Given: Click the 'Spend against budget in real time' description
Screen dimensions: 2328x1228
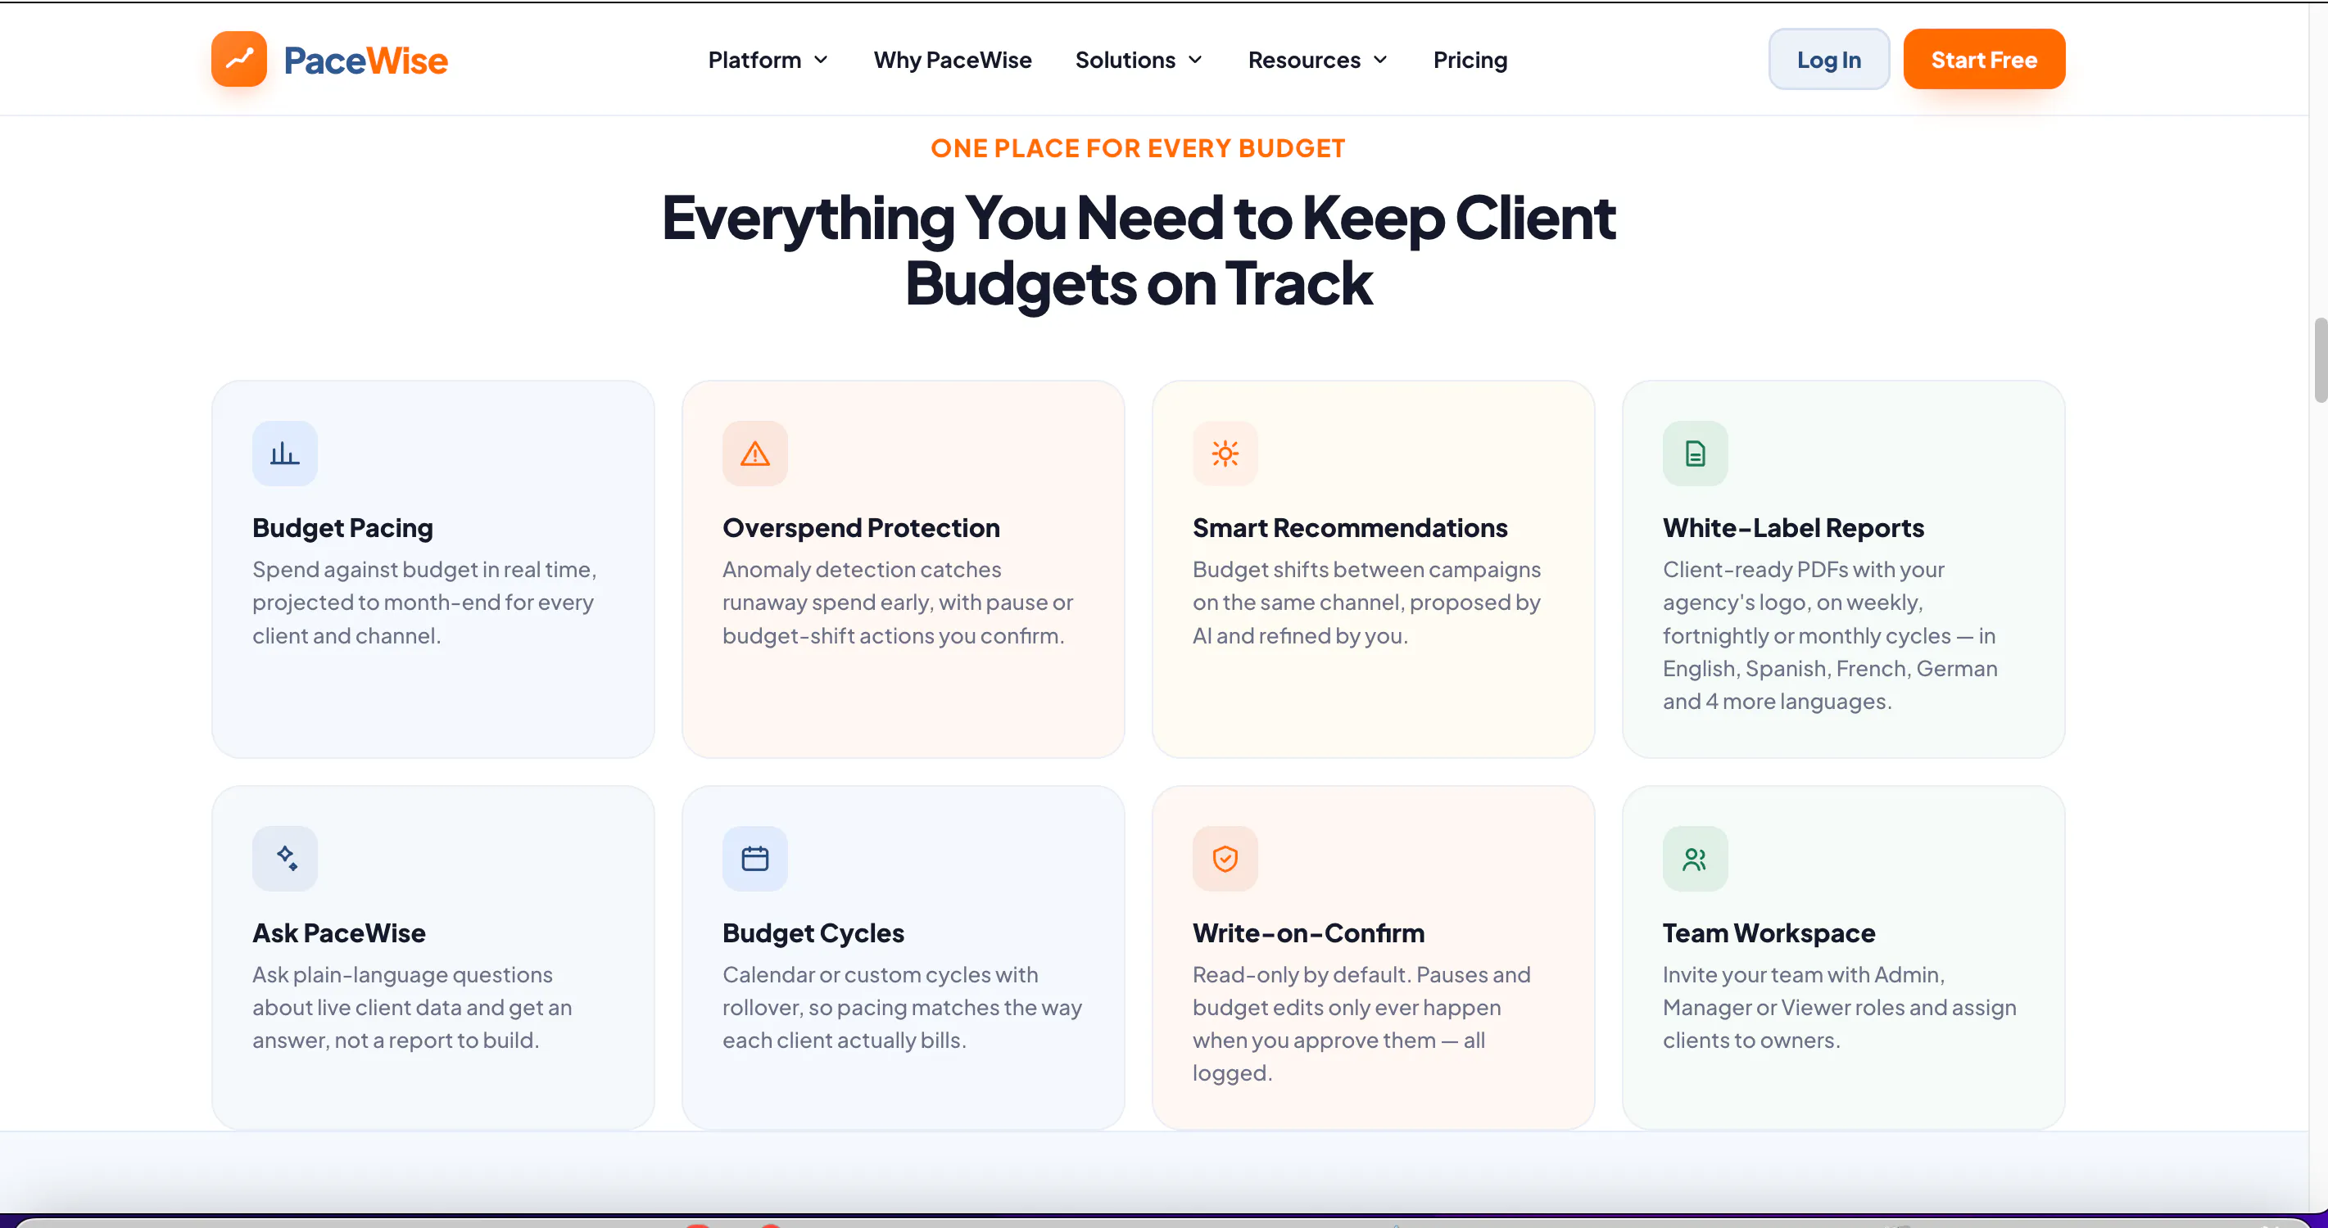Looking at the screenshot, I should click(x=423, y=603).
